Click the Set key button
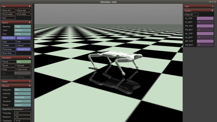Viewport: 217px width, 122px height. pos(23,77)
